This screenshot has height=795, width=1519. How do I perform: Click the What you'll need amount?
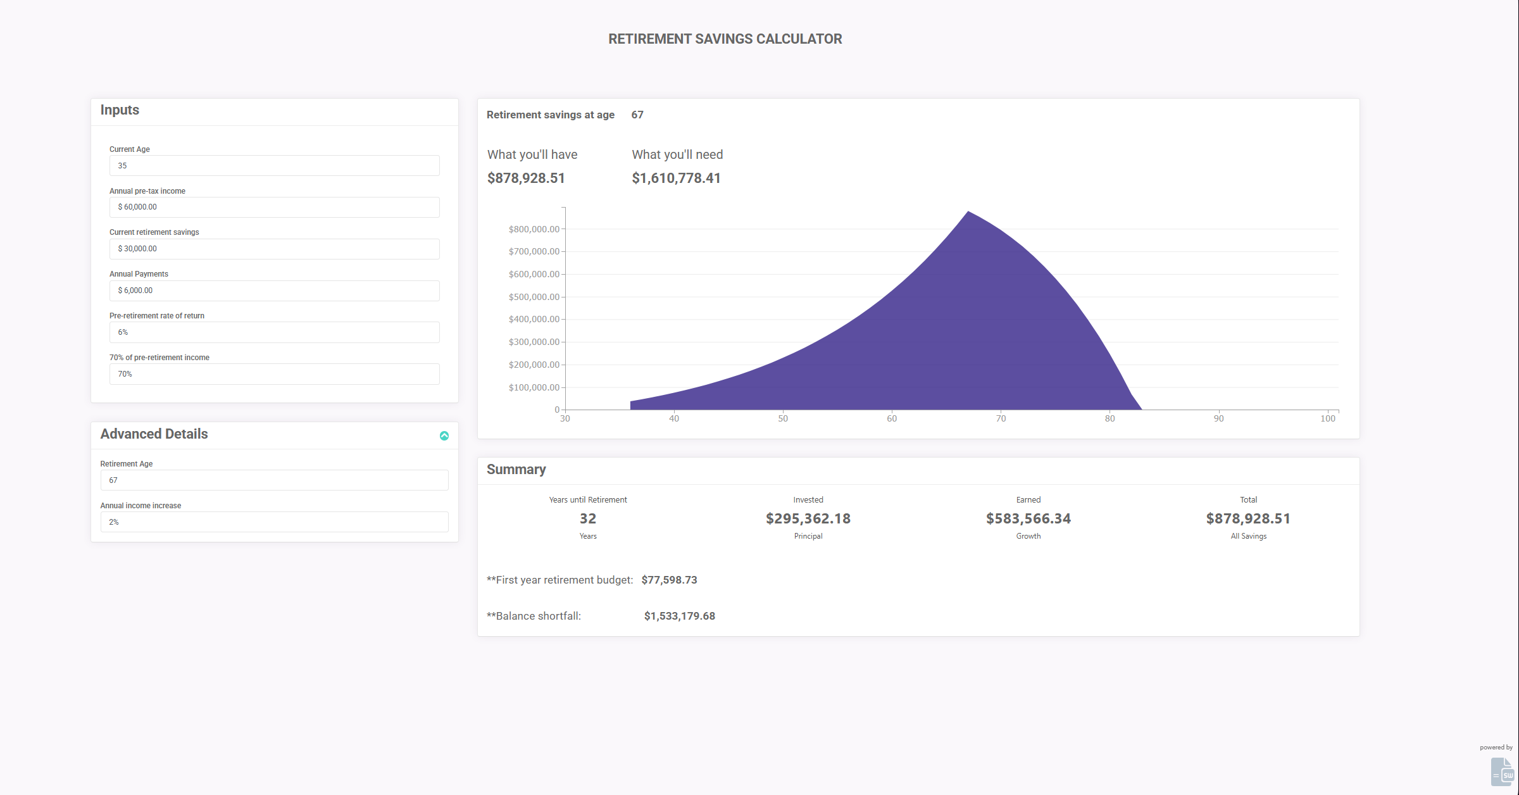[x=676, y=178]
